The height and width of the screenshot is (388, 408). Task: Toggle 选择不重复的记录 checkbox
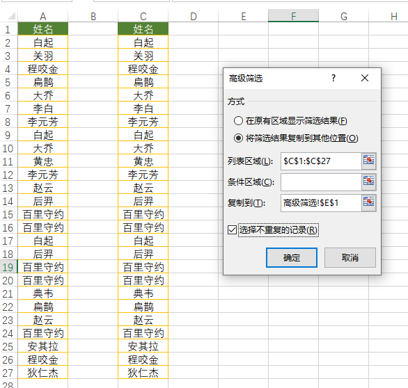(232, 230)
